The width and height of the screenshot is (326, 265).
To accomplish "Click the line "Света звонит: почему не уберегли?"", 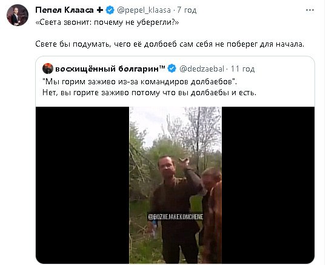I will coord(107,22).
